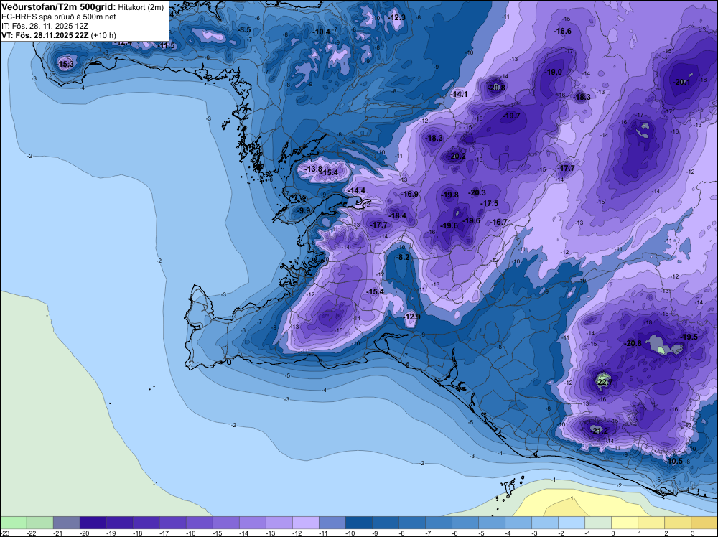Click the -8.5 temperature value
This screenshot has width=718, height=537.
pos(244,29)
